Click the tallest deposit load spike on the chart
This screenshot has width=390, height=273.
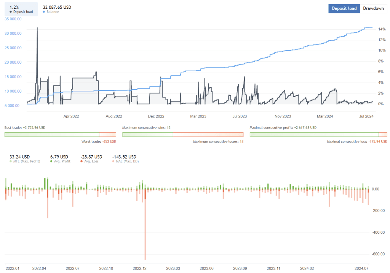point(37,29)
